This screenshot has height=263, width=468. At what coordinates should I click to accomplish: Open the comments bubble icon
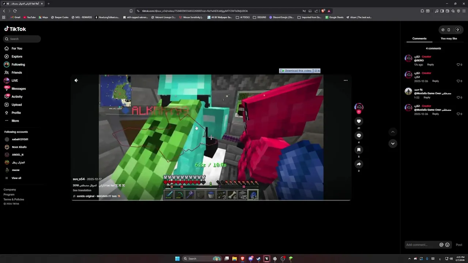(x=359, y=136)
